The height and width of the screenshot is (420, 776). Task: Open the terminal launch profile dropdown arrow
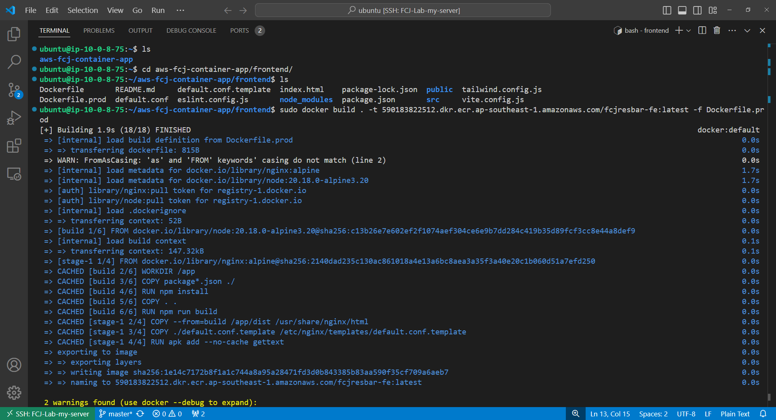point(689,30)
